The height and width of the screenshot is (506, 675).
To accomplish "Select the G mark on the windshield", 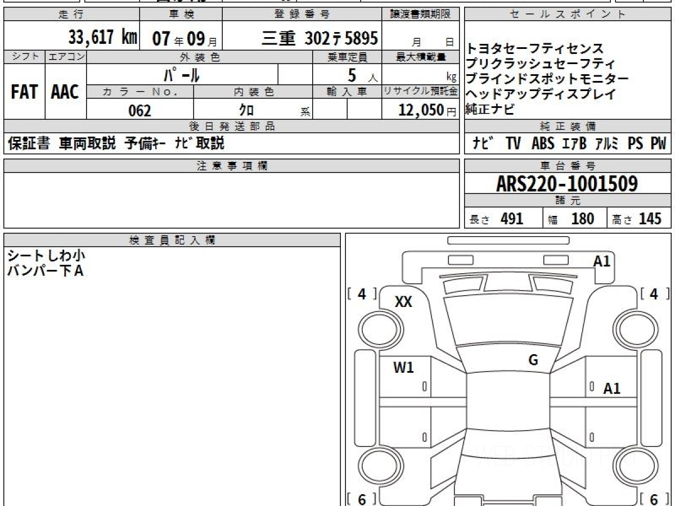I will [533, 360].
